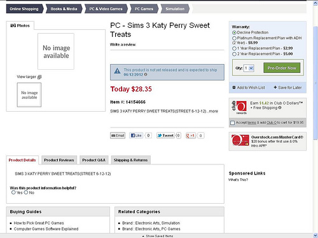Select 2 Year Replacement Plan option
Viewport: 318px width, 238px height.
[x=234, y=54]
